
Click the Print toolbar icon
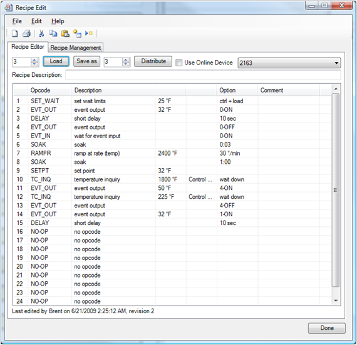[27, 34]
